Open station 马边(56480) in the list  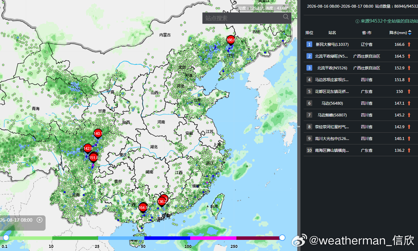pos(332,103)
